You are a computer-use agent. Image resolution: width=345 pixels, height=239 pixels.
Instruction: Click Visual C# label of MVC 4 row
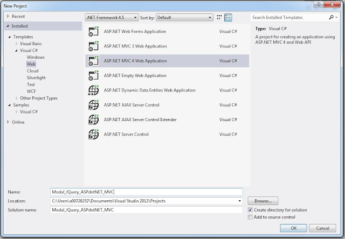[228, 61]
